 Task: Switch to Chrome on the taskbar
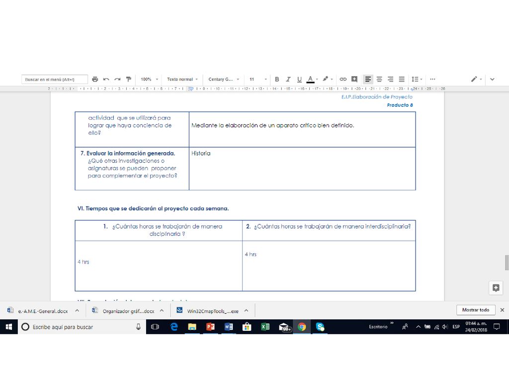coord(302,327)
